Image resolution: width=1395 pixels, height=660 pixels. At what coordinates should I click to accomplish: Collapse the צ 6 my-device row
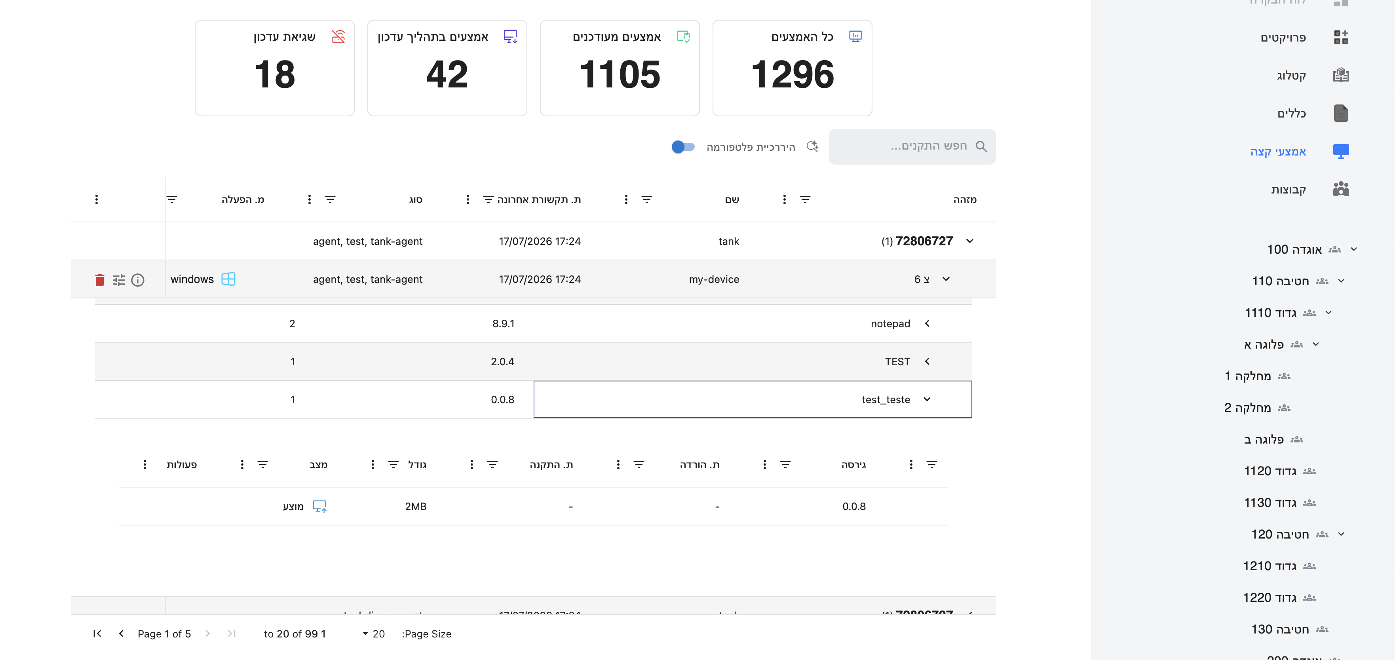(x=946, y=279)
